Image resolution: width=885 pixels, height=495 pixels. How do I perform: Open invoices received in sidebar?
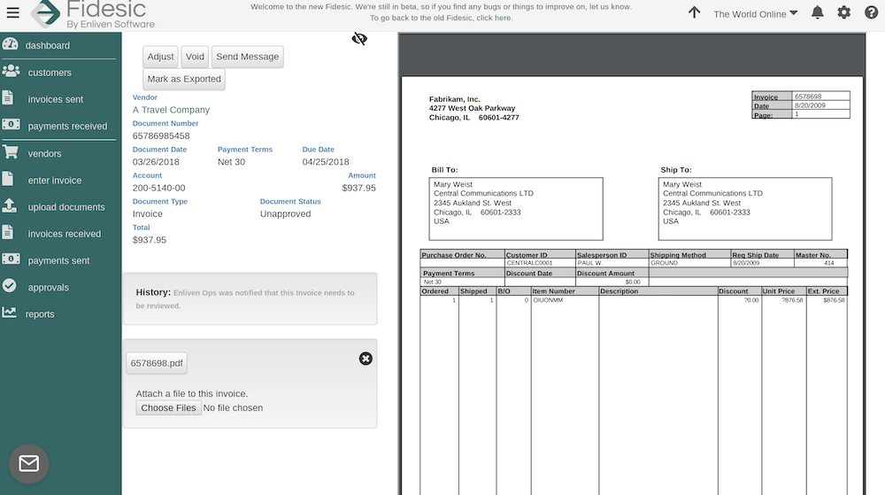[x=64, y=234]
